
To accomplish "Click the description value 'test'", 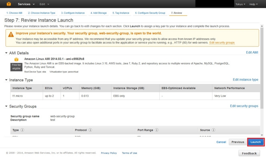I will coord(53,120).
